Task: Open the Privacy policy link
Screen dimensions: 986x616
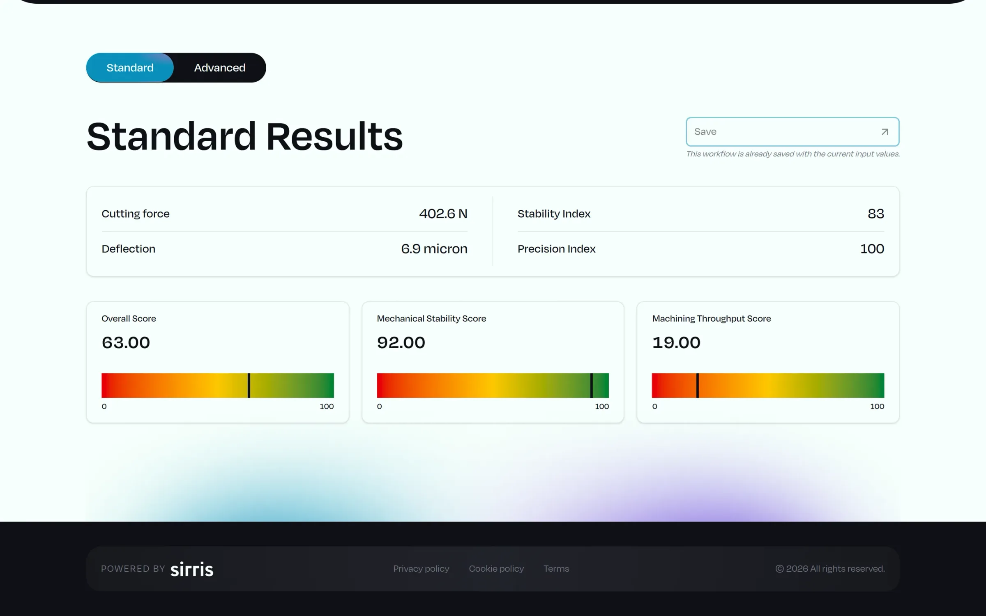Action: (421, 568)
